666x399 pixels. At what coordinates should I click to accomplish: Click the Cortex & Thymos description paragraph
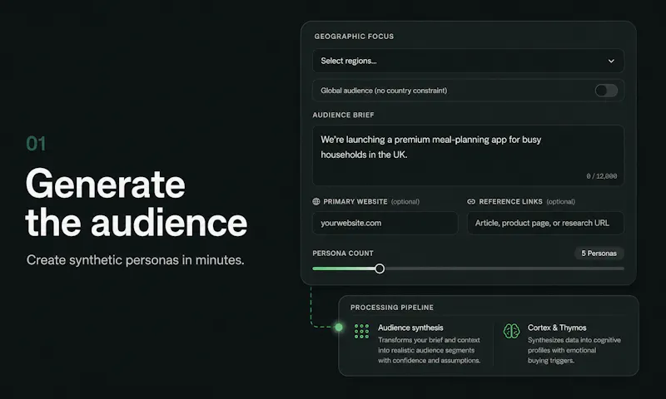pyautogui.click(x=574, y=350)
